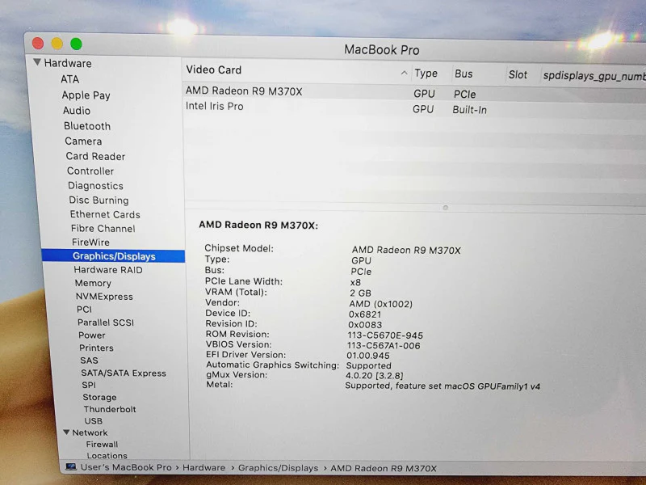Viewport: 646px width, 485px height.
Task: Click the VRAM value 2 GB
Action: 360,293
